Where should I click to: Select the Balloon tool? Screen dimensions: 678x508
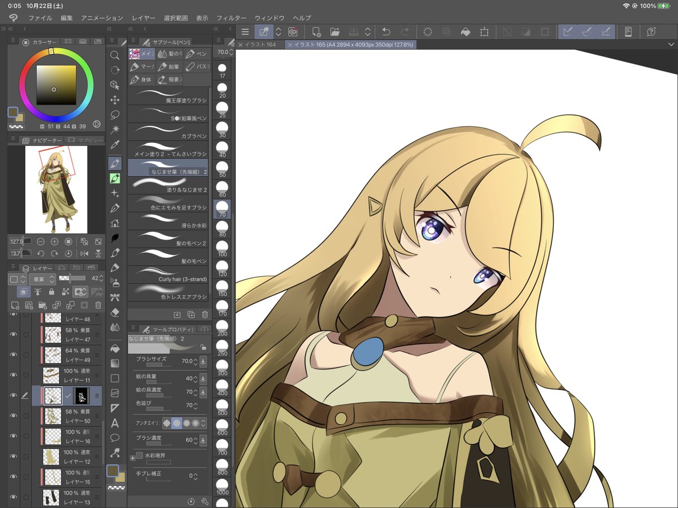pos(115,437)
